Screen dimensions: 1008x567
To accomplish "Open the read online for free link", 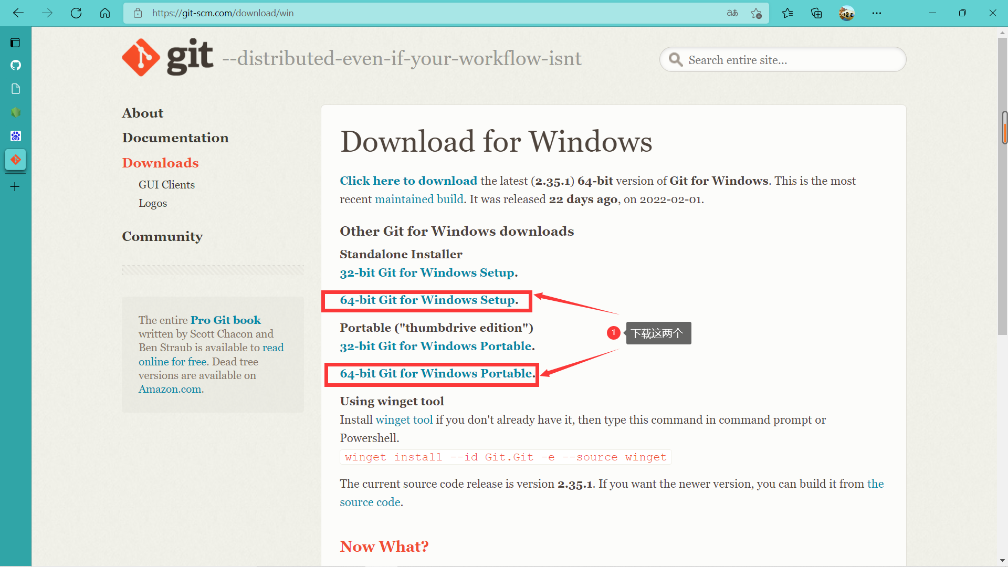I will (211, 354).
